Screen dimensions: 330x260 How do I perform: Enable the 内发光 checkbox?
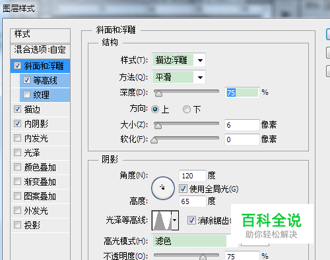17,138
